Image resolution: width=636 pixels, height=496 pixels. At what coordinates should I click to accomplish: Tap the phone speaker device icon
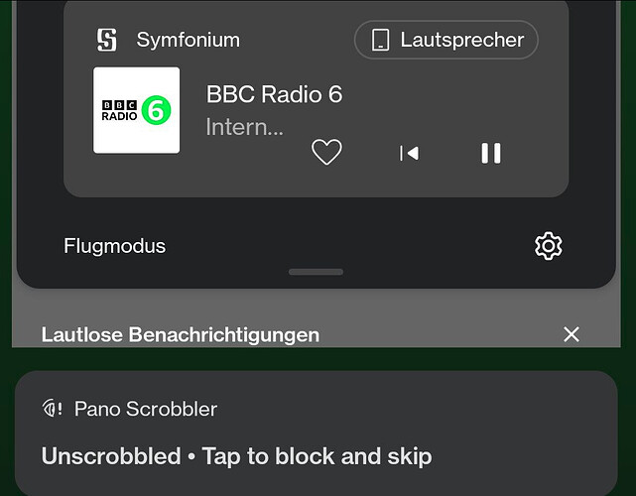click(x=380, y=40)
